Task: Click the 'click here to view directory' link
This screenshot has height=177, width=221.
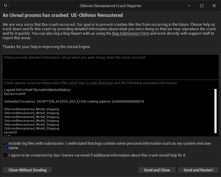Action: (91, 83)
